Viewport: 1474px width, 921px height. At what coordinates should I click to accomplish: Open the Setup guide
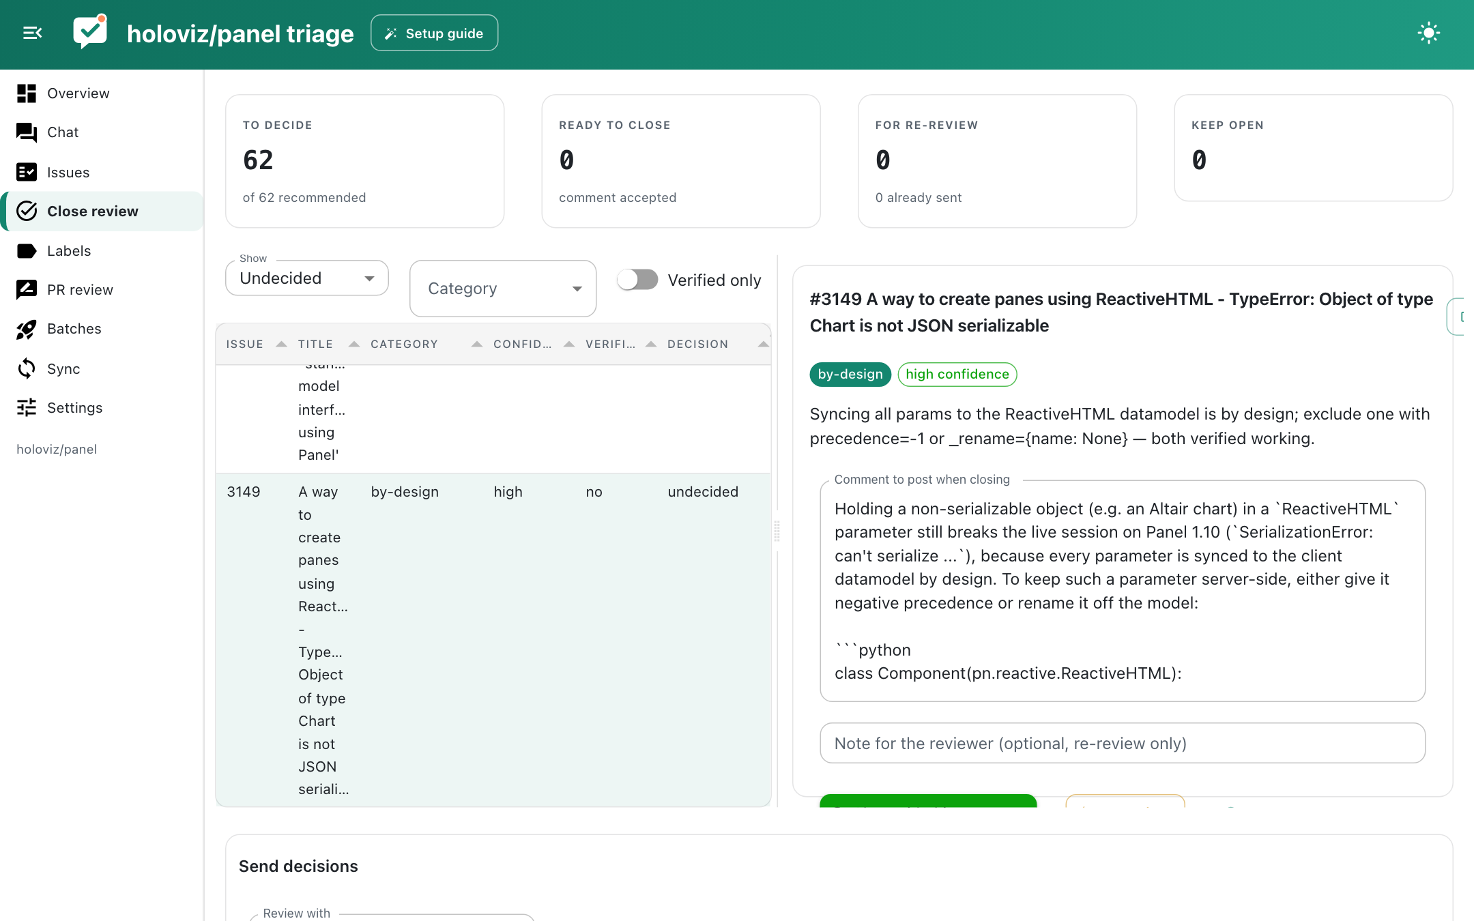434,33
